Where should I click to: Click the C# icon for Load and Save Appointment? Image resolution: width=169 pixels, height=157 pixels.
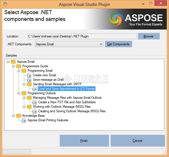[x=34, y=89]
